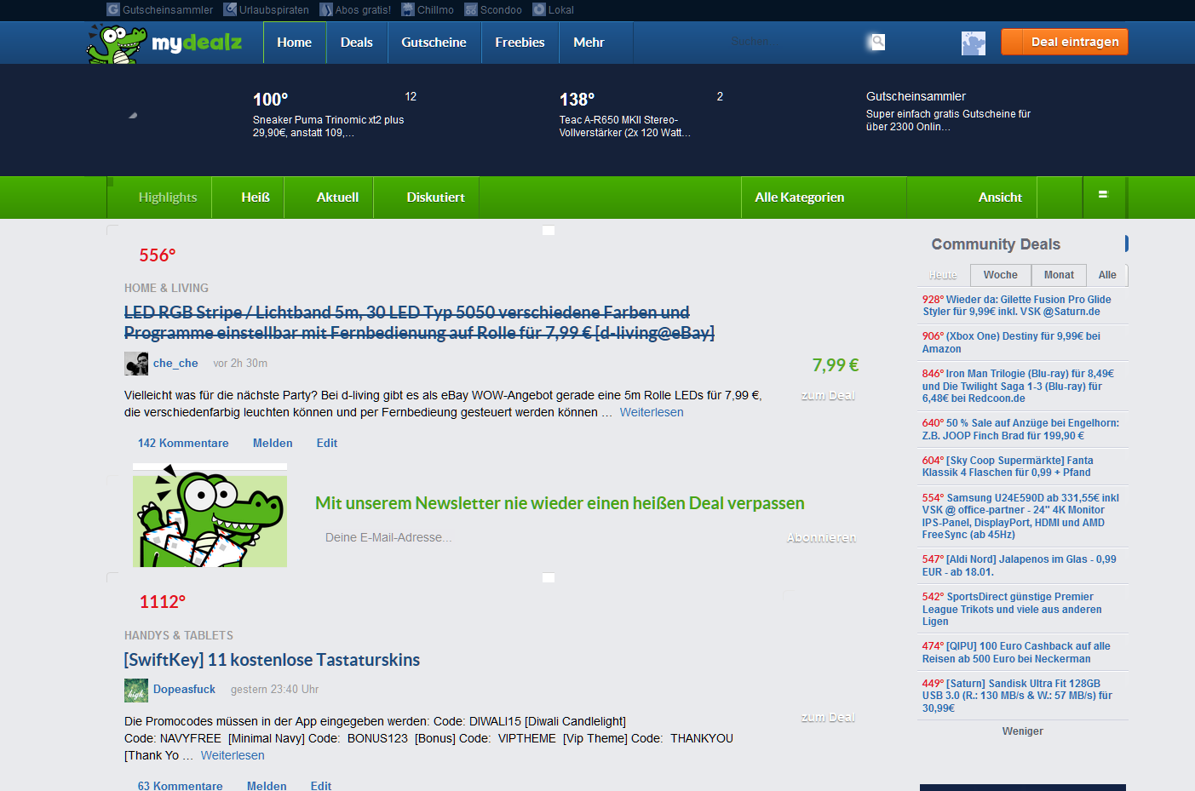The width and height of the screenshot is (1195, 791).
Task: Select the Alle community tab
Action: [1107, 275]
